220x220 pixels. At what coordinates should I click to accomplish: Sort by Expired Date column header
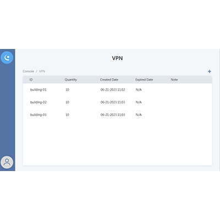[x=144, y=80]
